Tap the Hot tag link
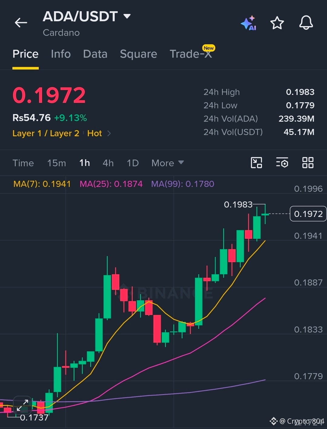 click(94, 133)
